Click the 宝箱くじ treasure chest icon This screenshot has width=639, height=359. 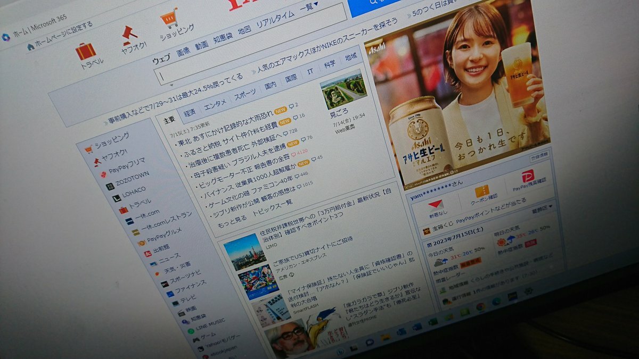click(x=427, y=231)
